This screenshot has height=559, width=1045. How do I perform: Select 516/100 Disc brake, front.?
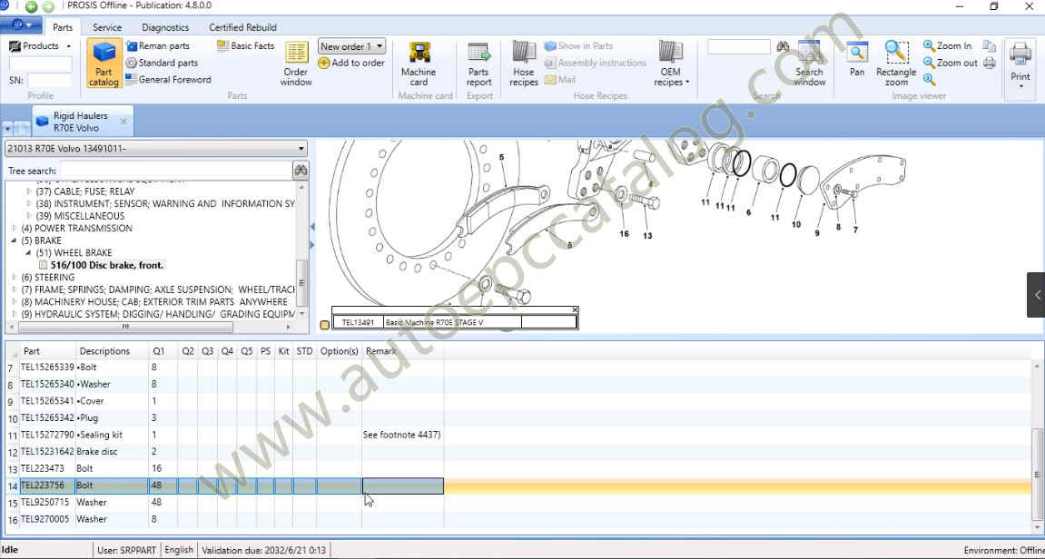[106, 265]
